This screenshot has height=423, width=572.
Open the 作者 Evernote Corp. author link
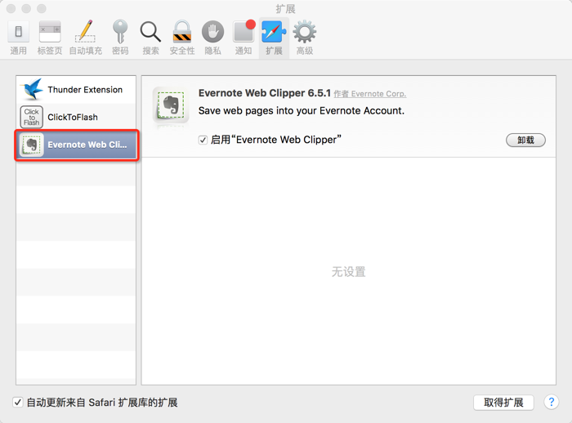tap(370, 94)
